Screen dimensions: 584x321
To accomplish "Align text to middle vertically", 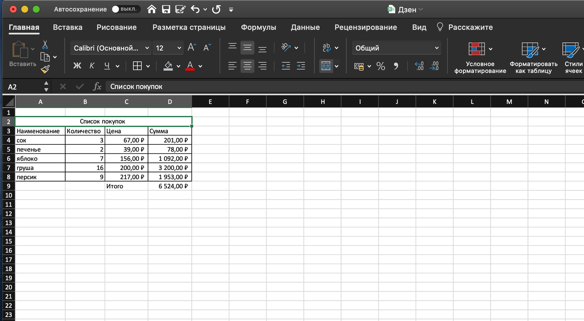I will coord(248,48).
